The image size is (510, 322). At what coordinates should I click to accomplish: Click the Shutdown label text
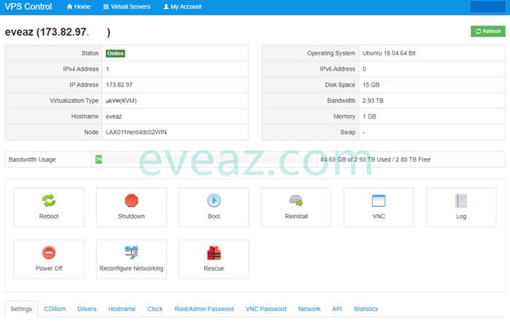(x=131, y=216)
